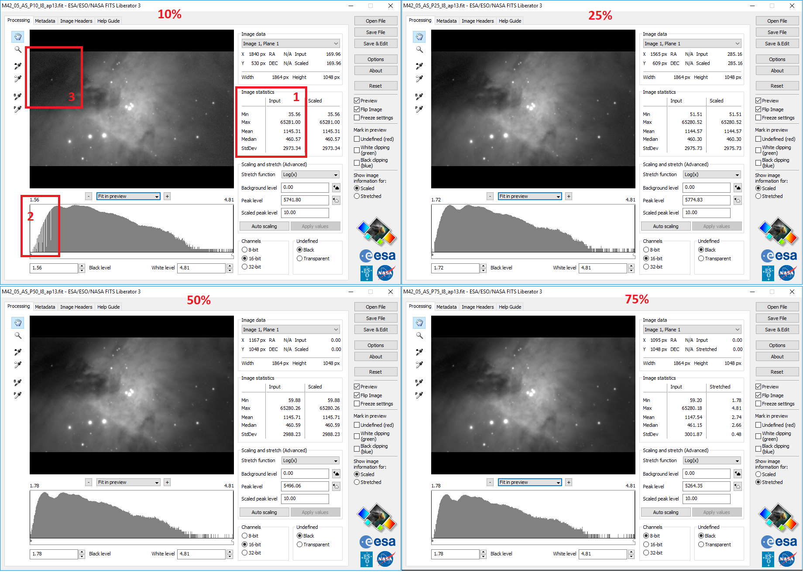
Task: Open Fit in preview zoom dropdown, P50 window
Action: 128,483
